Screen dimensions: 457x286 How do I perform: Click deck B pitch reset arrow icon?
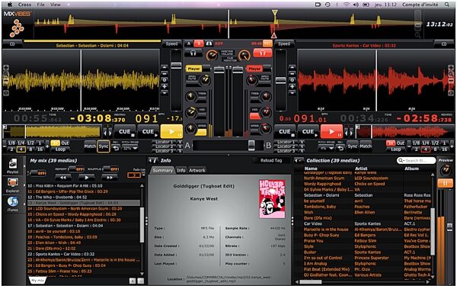(340, 148)
